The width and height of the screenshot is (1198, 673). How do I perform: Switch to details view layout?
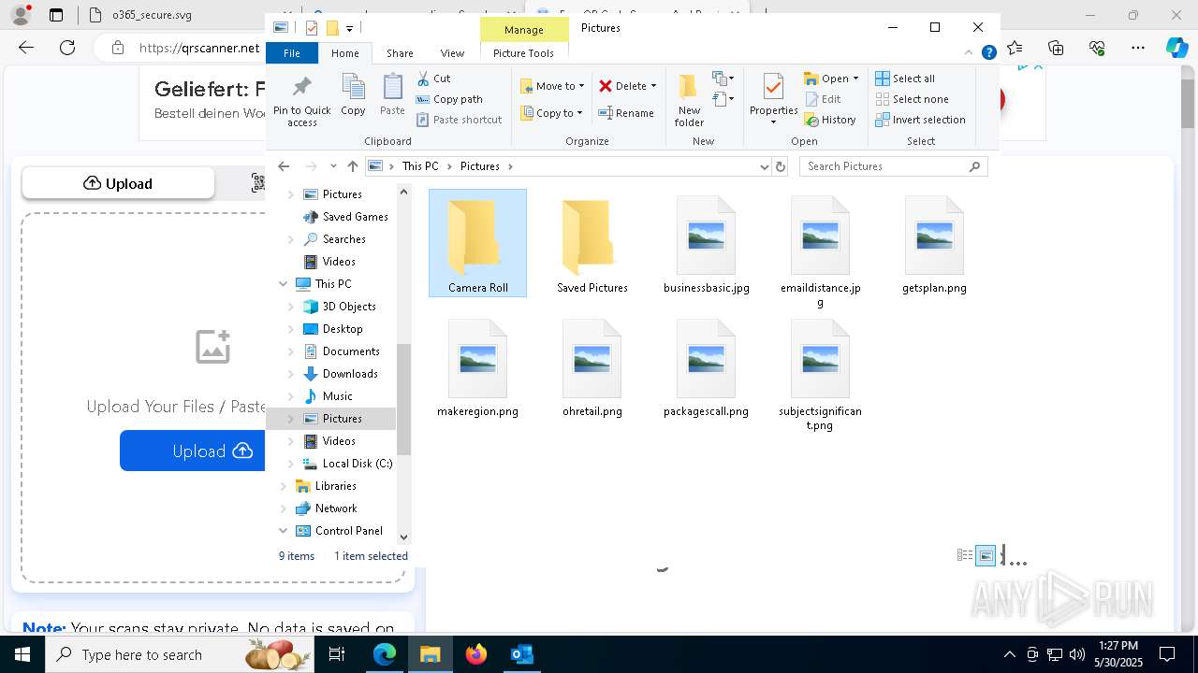(x=965, y=556)
